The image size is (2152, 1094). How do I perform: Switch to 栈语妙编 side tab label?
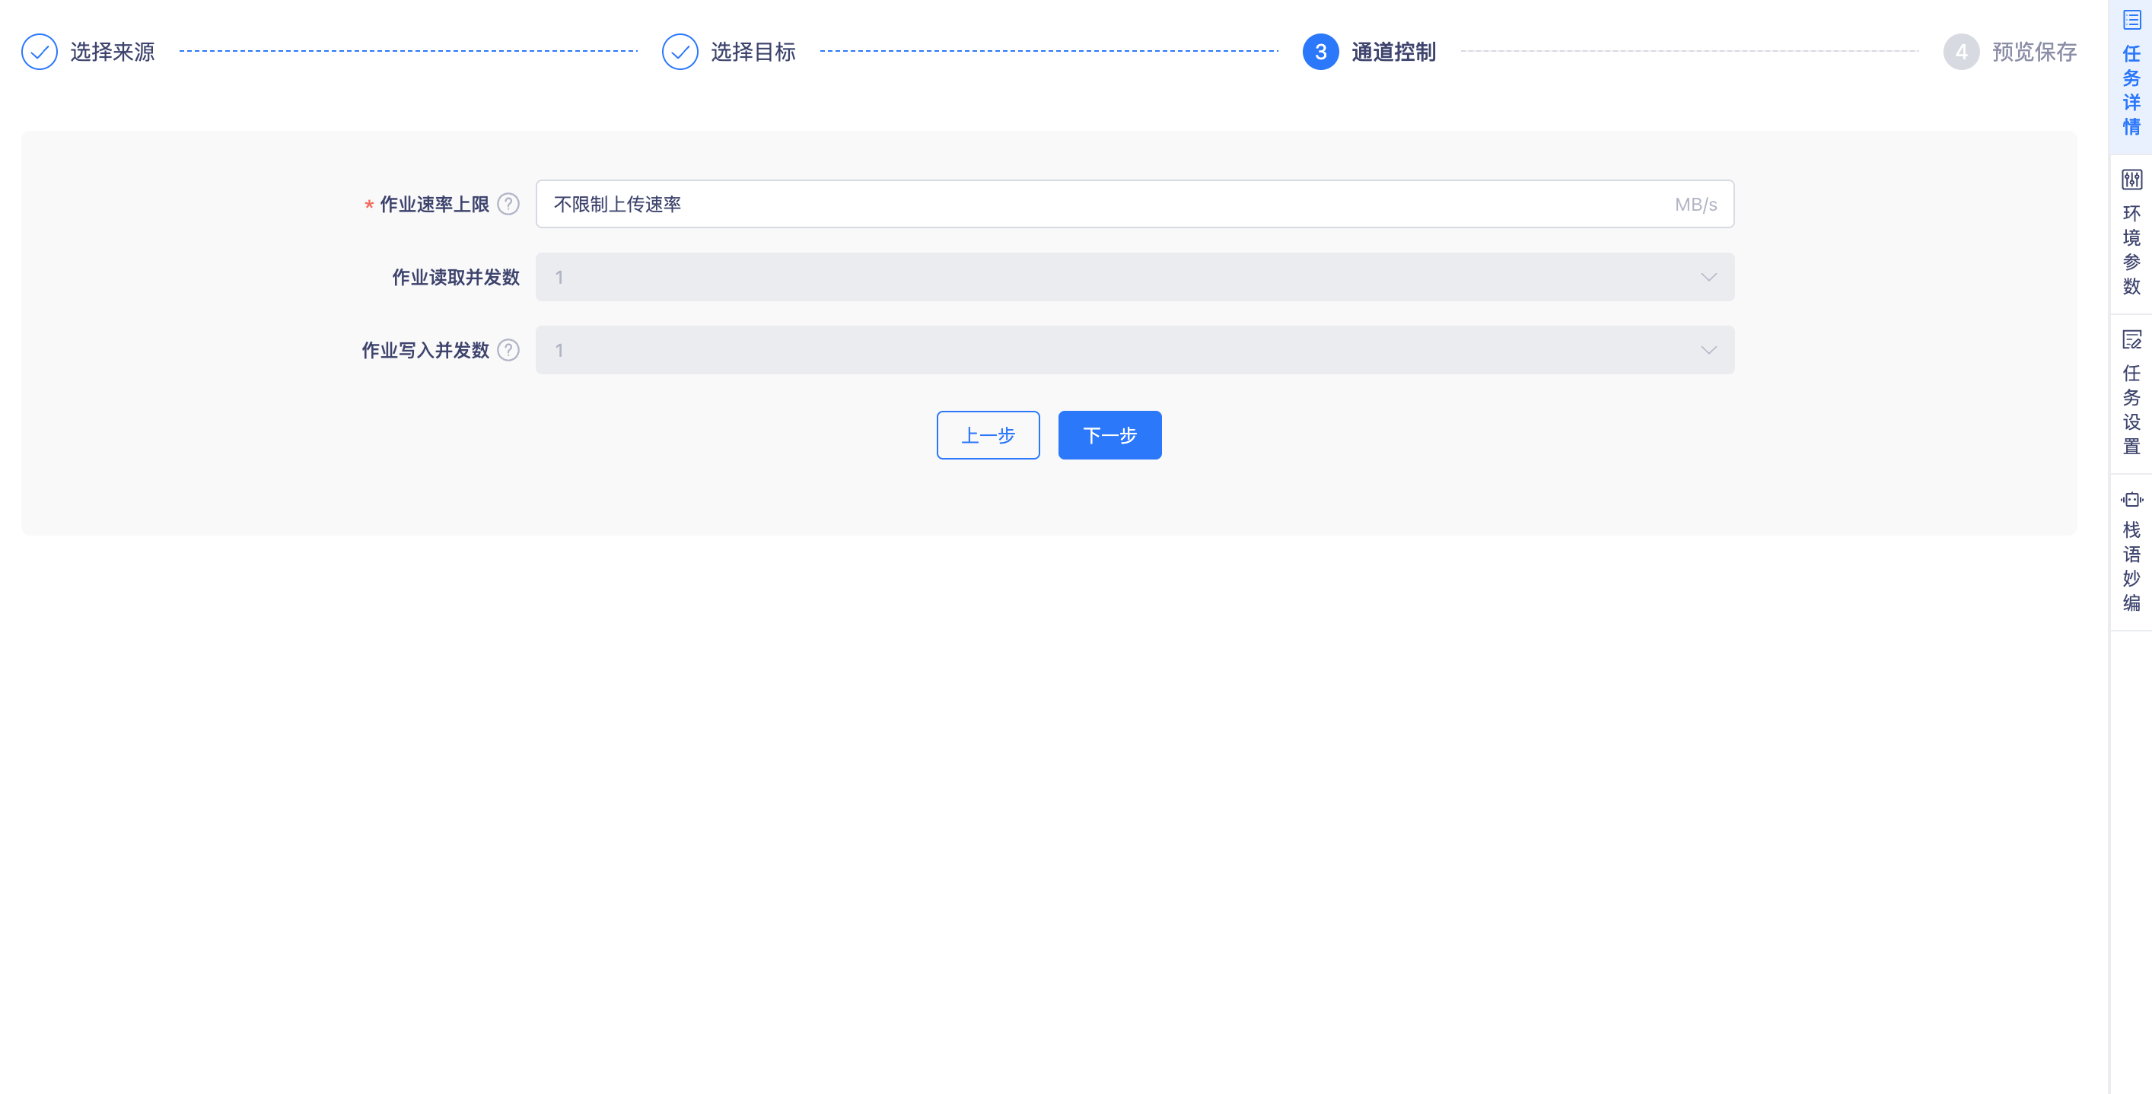click(x=2131, y=566)
